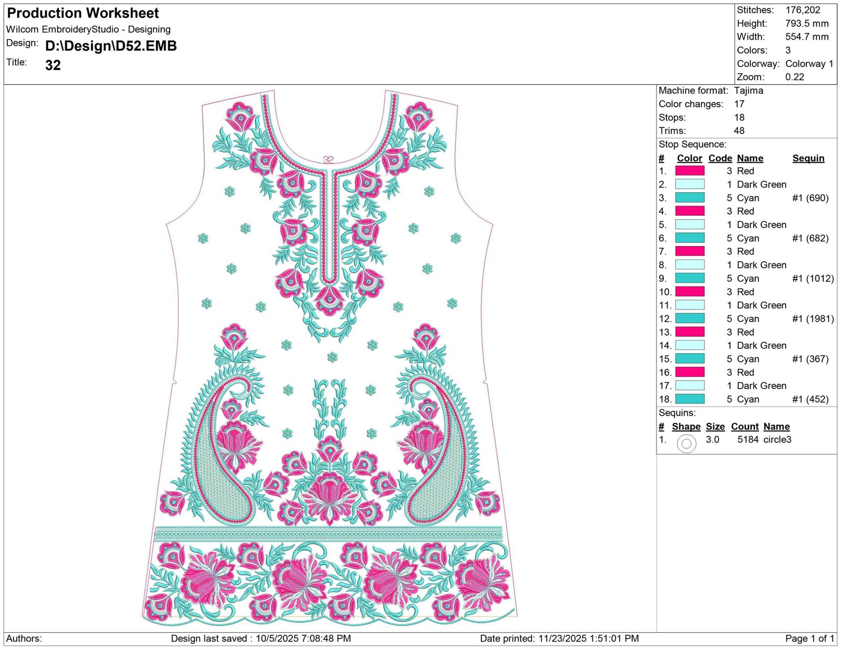
Task: Click the design path D:\Design\D52.EMB
Action: (111, 46)
